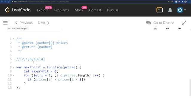This screenshot has width=191, height=107.
Task: Click 'function(prices)' on line 8
Action: [x=62, y=67]
